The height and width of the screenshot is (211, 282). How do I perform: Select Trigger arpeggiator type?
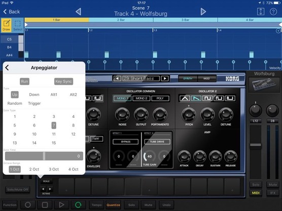[34, 103]
